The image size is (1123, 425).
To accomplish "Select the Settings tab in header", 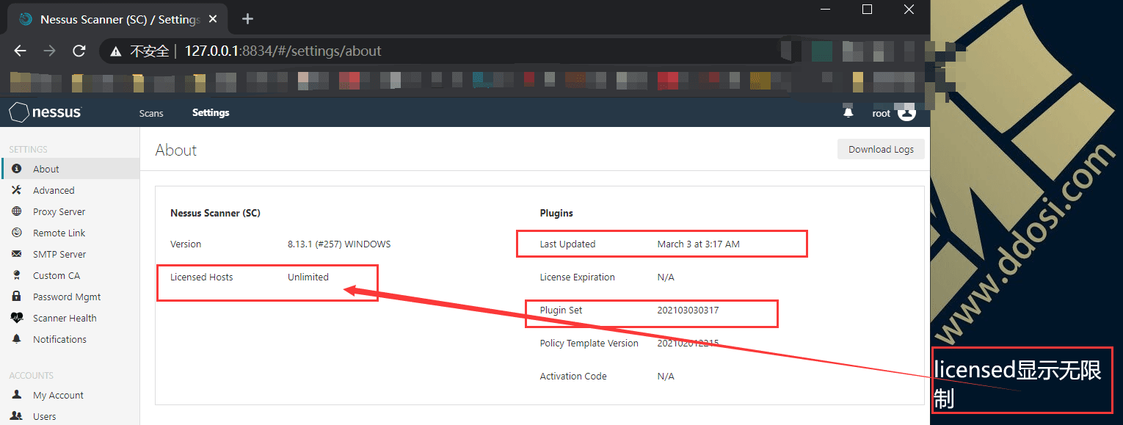I will click(x=211, y=112).
